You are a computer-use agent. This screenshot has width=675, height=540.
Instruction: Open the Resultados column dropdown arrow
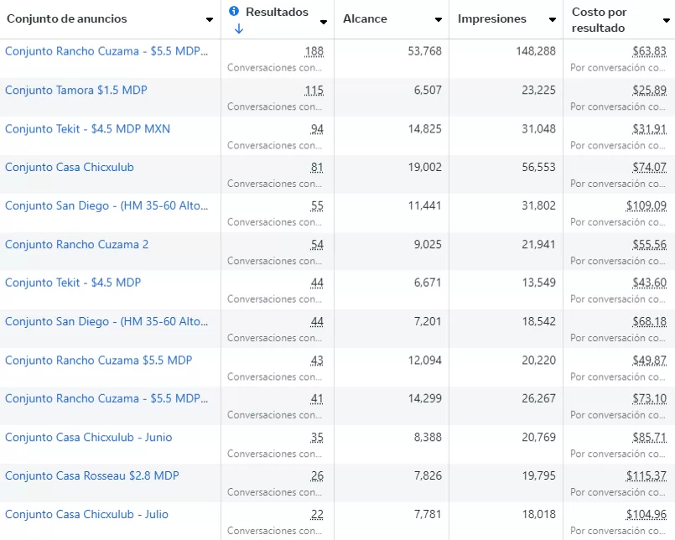(x=324, y=21)
